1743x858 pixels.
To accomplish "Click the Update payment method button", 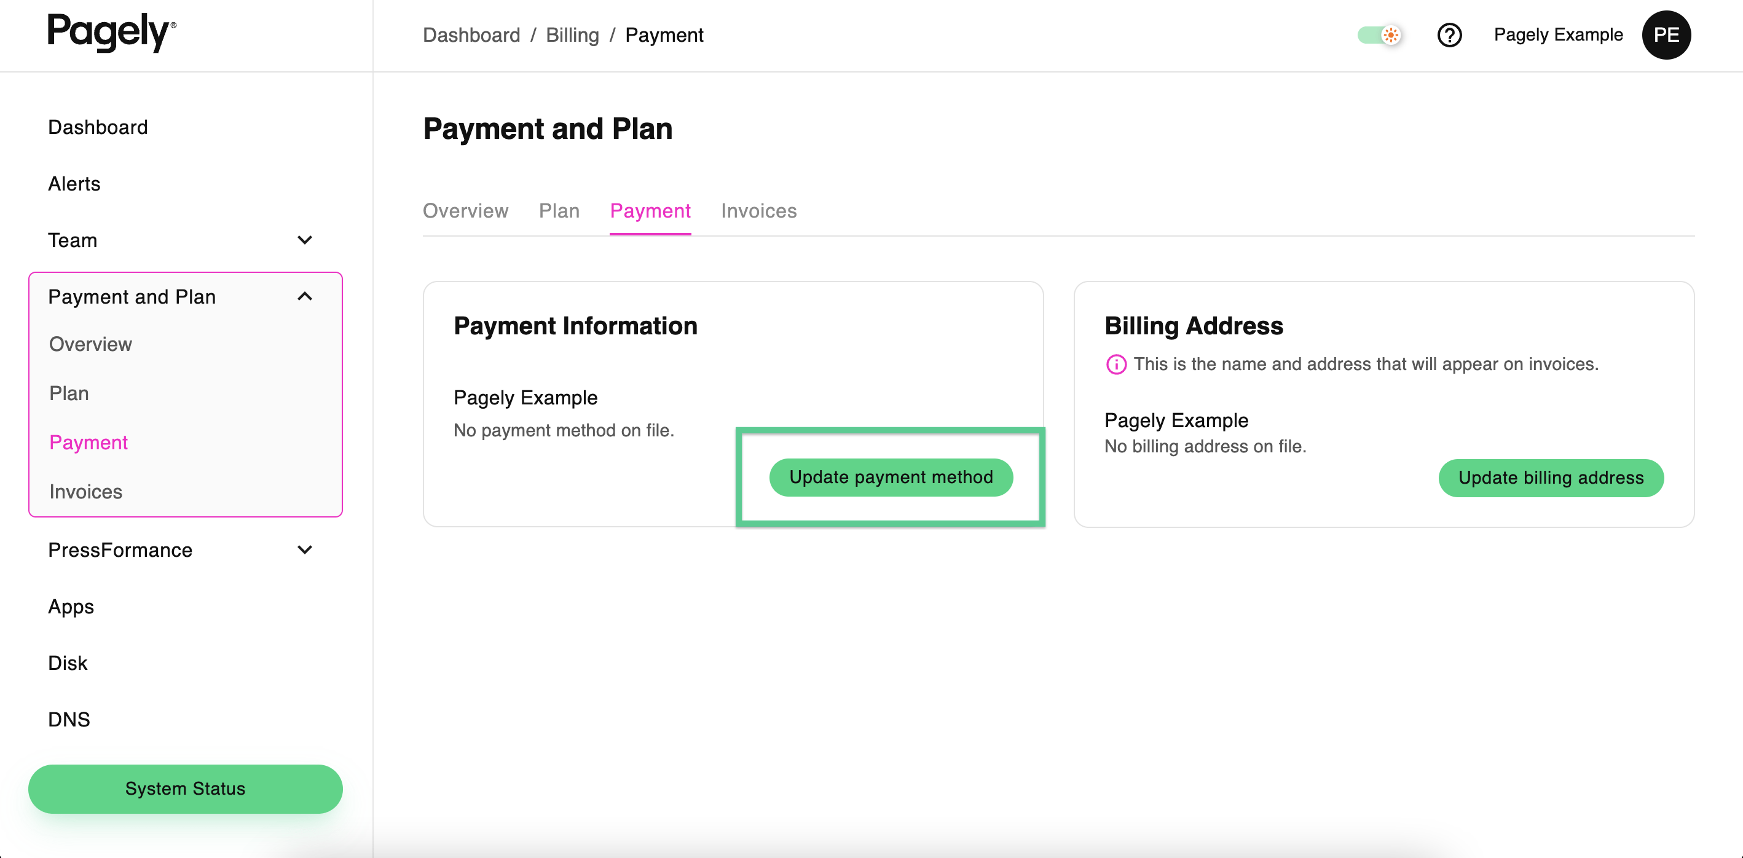I will [x=891, y=478].
